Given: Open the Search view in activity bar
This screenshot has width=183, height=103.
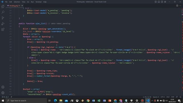Looking at the screenshot, I should pos(3,12).
